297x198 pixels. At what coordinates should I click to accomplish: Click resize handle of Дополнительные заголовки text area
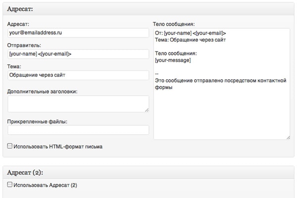click(x=147, y=110)
